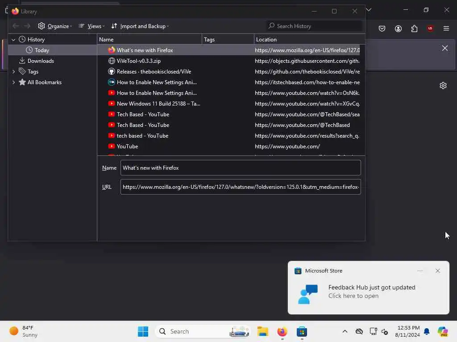
Task: Open the network display tray icon
Action: pos(373,331)
